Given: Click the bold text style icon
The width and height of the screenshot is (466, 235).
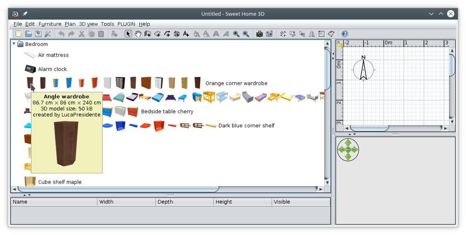Looking at the screenshot, I should (x=216, y=34).
